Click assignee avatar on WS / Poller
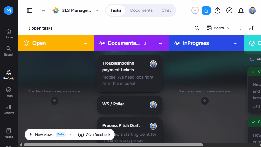Screen dimensions: 261x147 (153, 105)
